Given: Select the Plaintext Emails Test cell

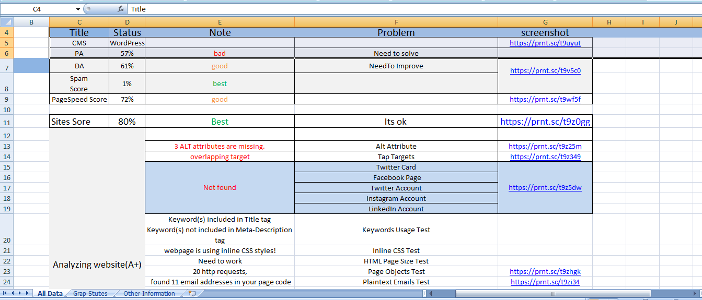Looking at the screenshot, I should coord(396,282).
